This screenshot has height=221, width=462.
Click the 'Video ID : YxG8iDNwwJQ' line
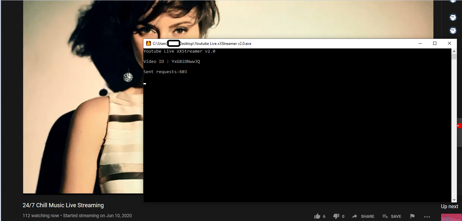click(x=172, y=61)
